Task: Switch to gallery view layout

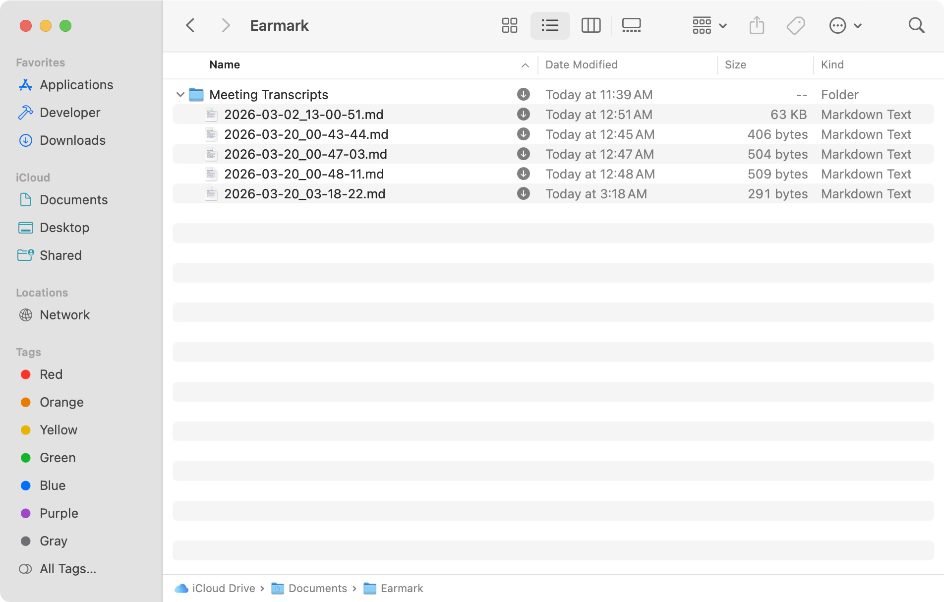Action: click(631, 25)
